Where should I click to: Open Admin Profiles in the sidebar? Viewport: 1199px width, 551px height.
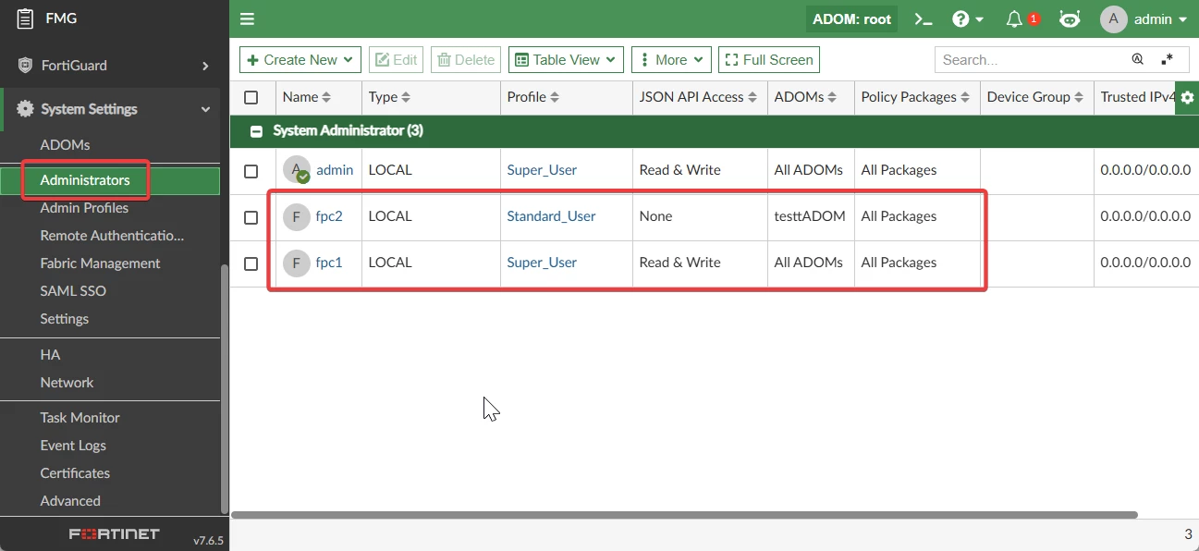(84, 208)
